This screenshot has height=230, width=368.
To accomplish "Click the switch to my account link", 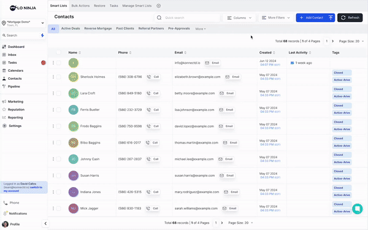I will tap(23, 189).
